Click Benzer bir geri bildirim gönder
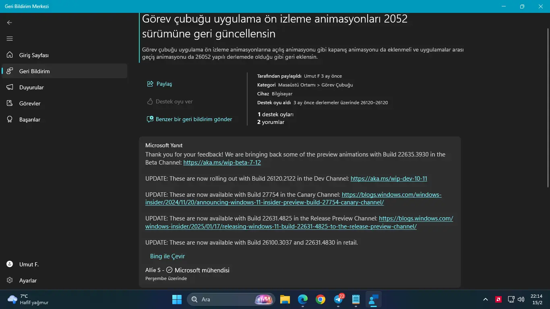550x309 pixels. coord(190,119)
